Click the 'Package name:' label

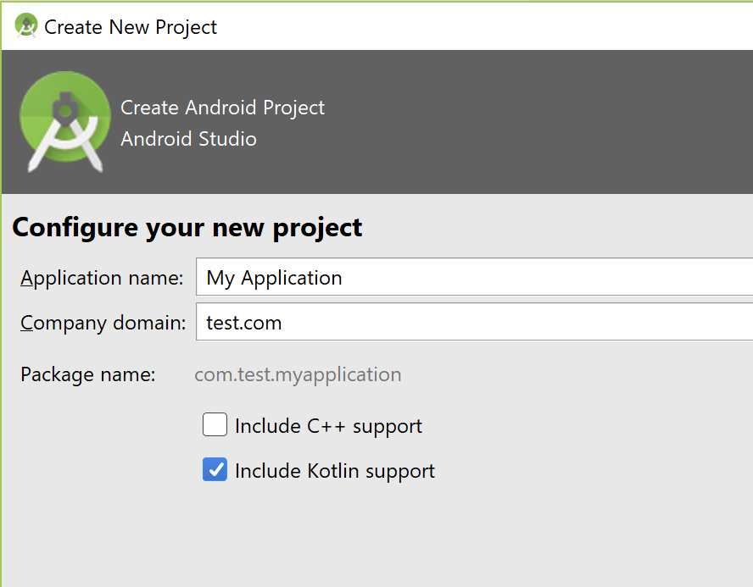pyautogui.click(x=88, y=374)
